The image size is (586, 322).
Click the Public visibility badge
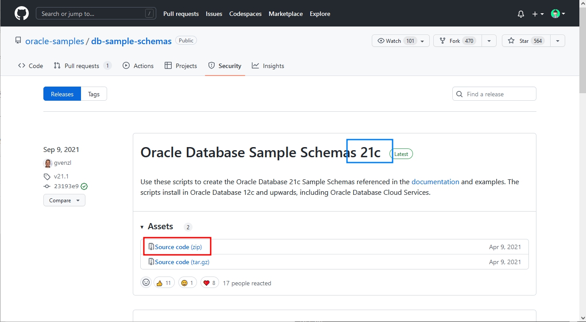click(x=186, y=41)
